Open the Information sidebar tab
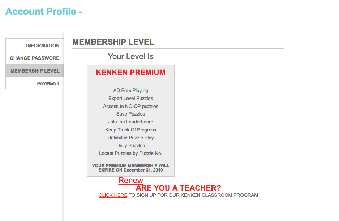Screen dimensions: 339x221 tap(43, 45)
